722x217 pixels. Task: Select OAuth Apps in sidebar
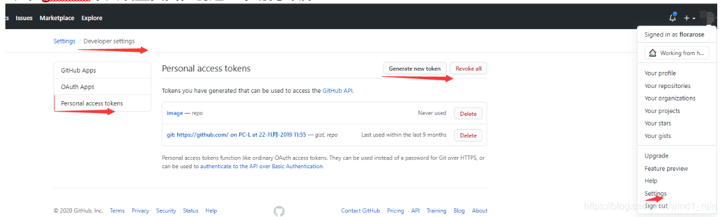coord(102,87)
